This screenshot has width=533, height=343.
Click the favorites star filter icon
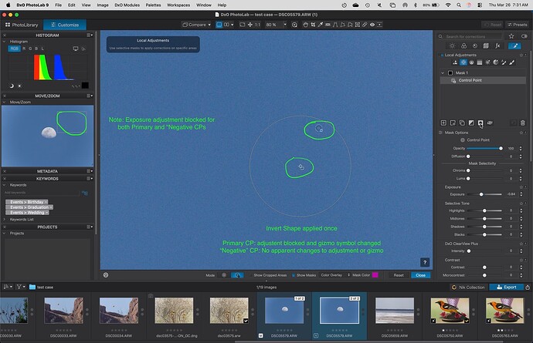[511, 36]
